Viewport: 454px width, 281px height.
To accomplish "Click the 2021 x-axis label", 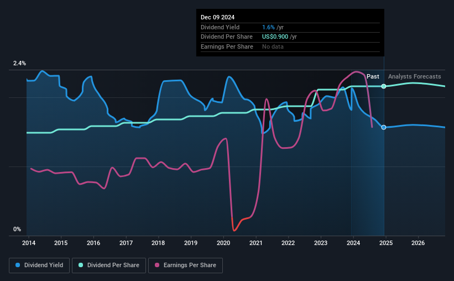I will pyautogui.click(x=256, y=243).
